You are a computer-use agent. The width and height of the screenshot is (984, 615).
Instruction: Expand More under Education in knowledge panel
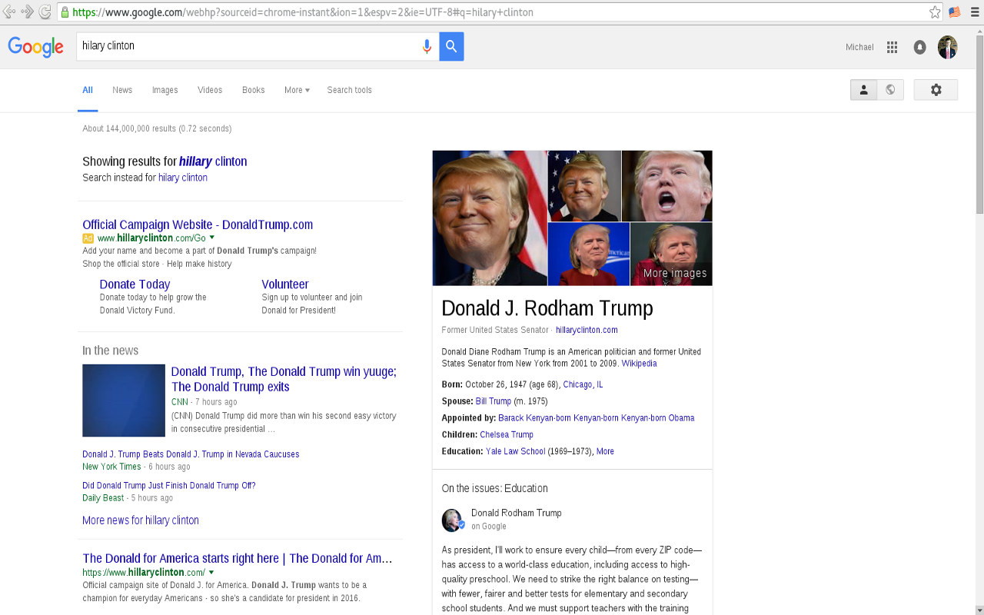(x=605, y=451)
